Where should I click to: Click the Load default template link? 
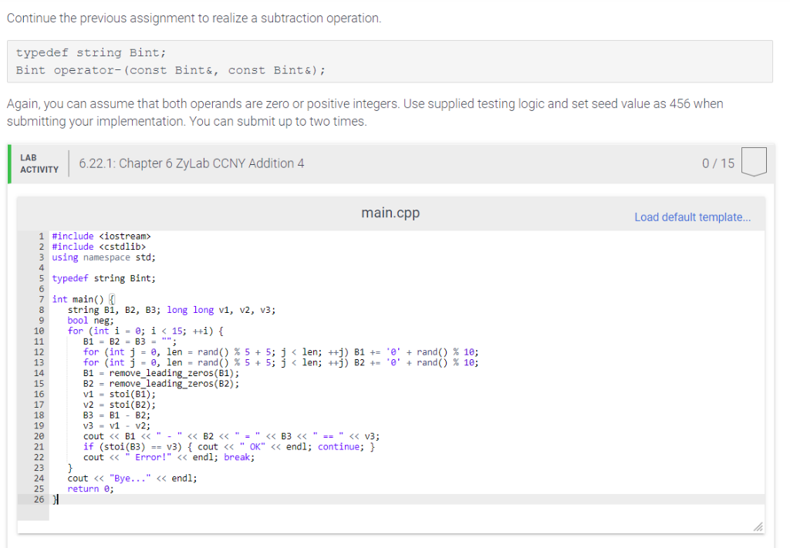point(692,217)
